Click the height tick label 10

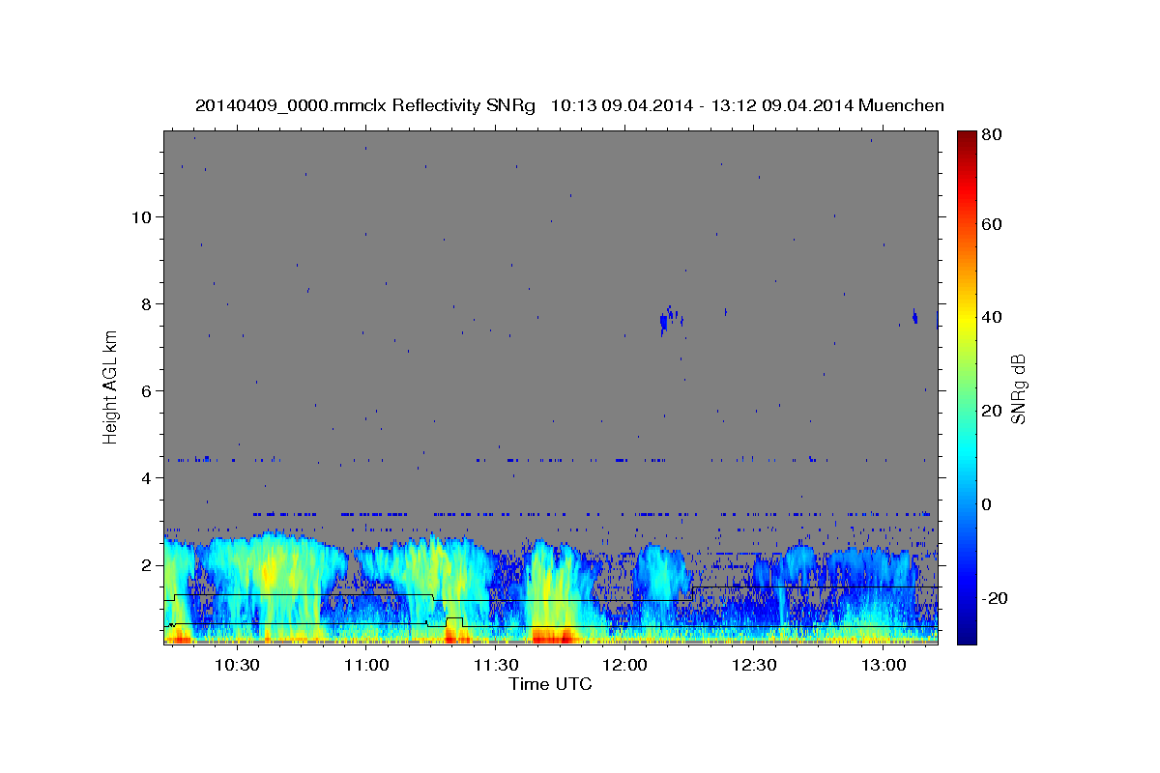[142, 217]
